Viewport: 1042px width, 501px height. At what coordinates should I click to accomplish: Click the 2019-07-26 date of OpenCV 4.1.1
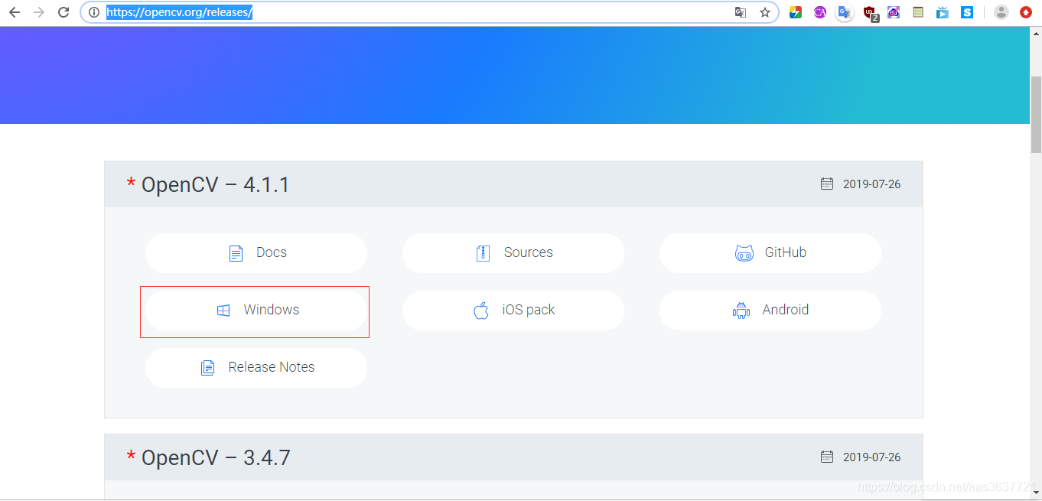pos(871,184)
